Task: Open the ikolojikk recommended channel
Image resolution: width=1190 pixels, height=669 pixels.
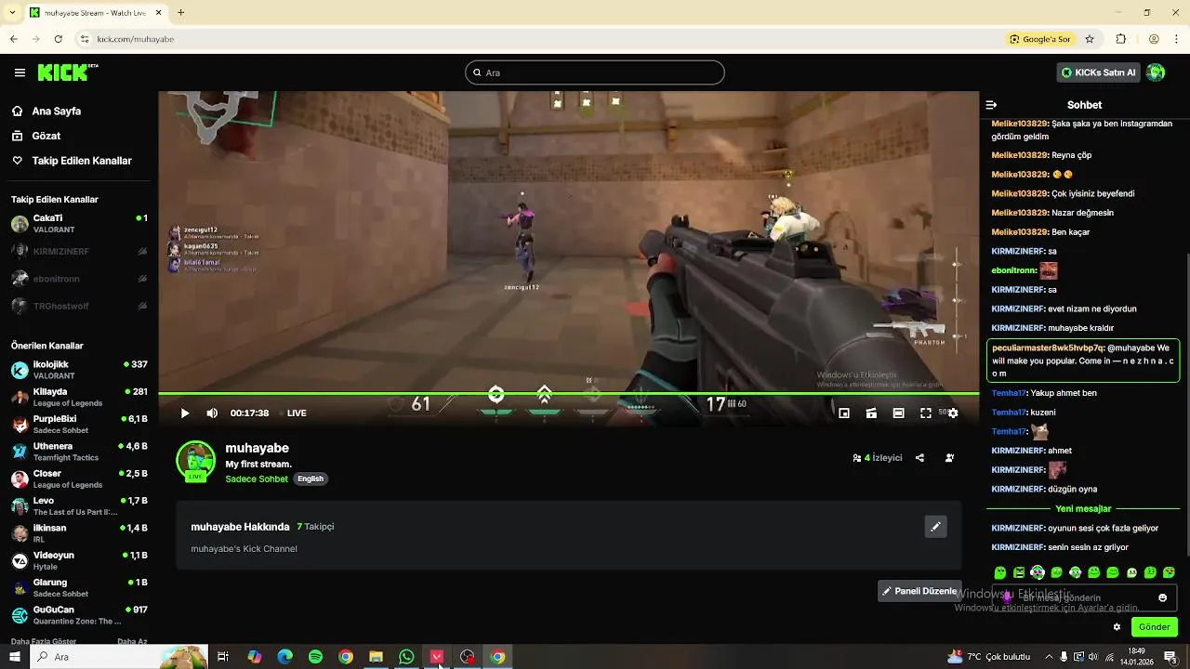Action: pos(79,370)
